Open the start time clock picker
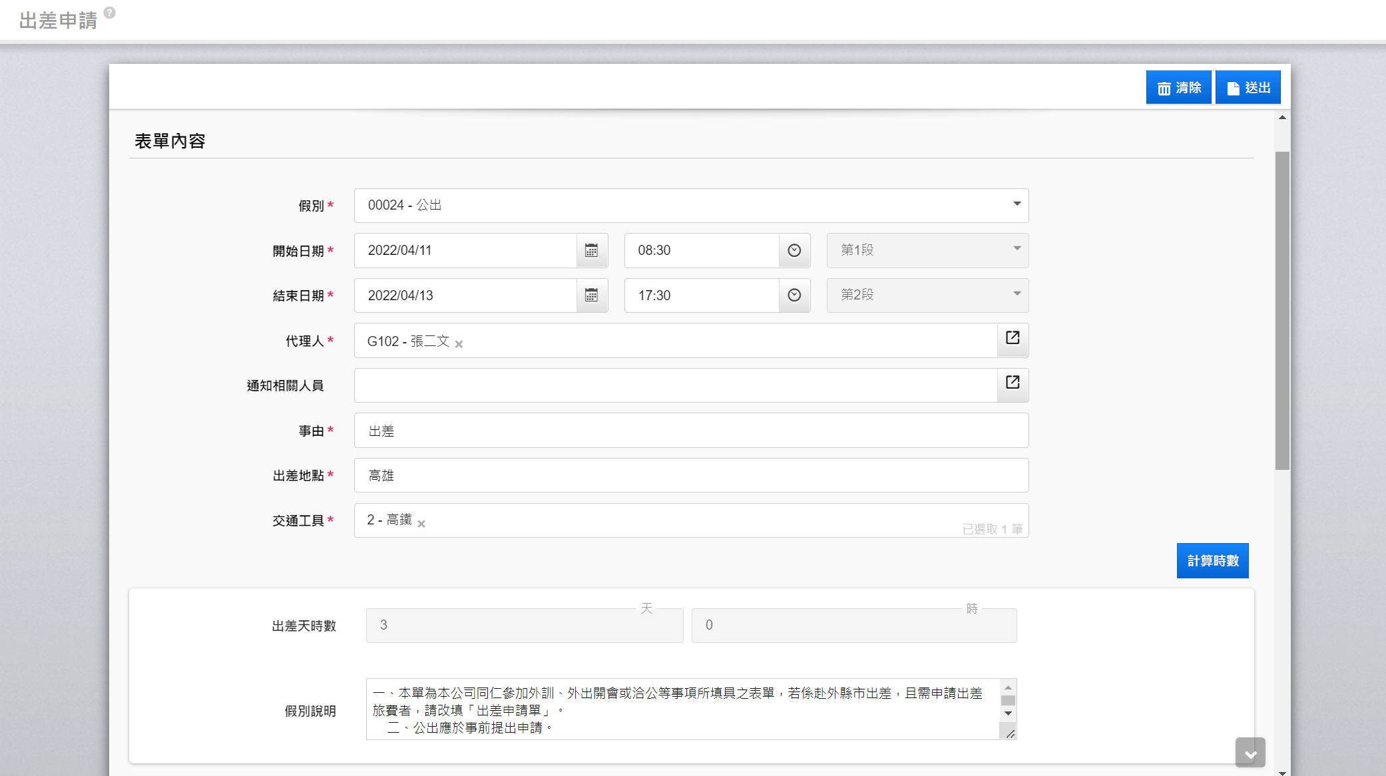The height and width of the screenshot is (776, 1386). (x=794, y=251)
